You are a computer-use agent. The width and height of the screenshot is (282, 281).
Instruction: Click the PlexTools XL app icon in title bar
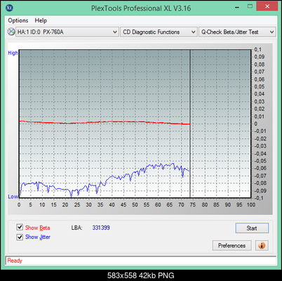point(9,8)
